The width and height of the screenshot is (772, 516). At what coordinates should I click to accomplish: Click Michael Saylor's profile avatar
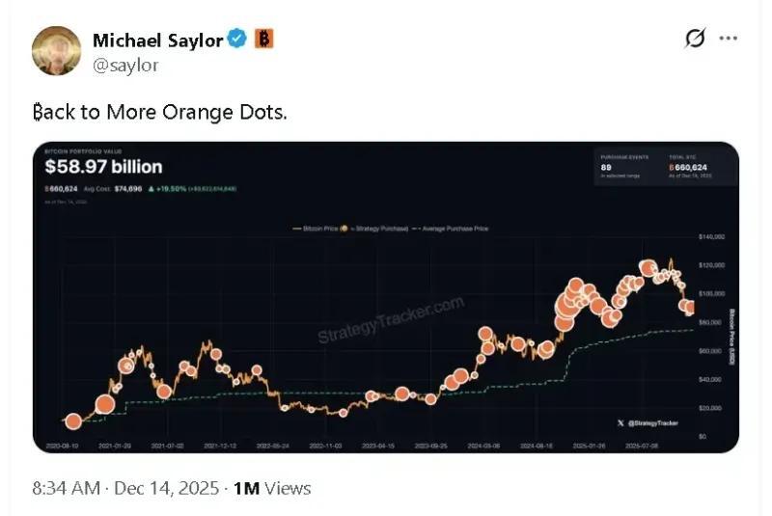tap(56, 50)
